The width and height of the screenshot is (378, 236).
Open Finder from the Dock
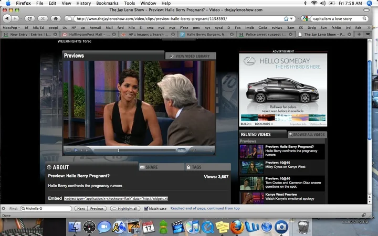pos(75,227)
